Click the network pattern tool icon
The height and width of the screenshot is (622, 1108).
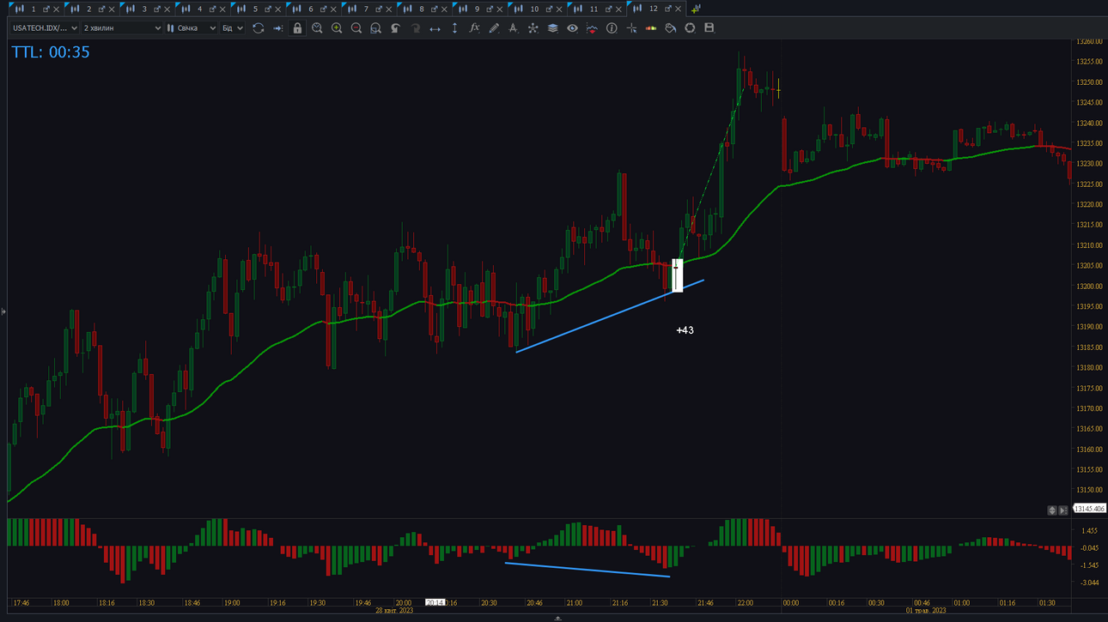pyautogui.click(x=533, y=28)
